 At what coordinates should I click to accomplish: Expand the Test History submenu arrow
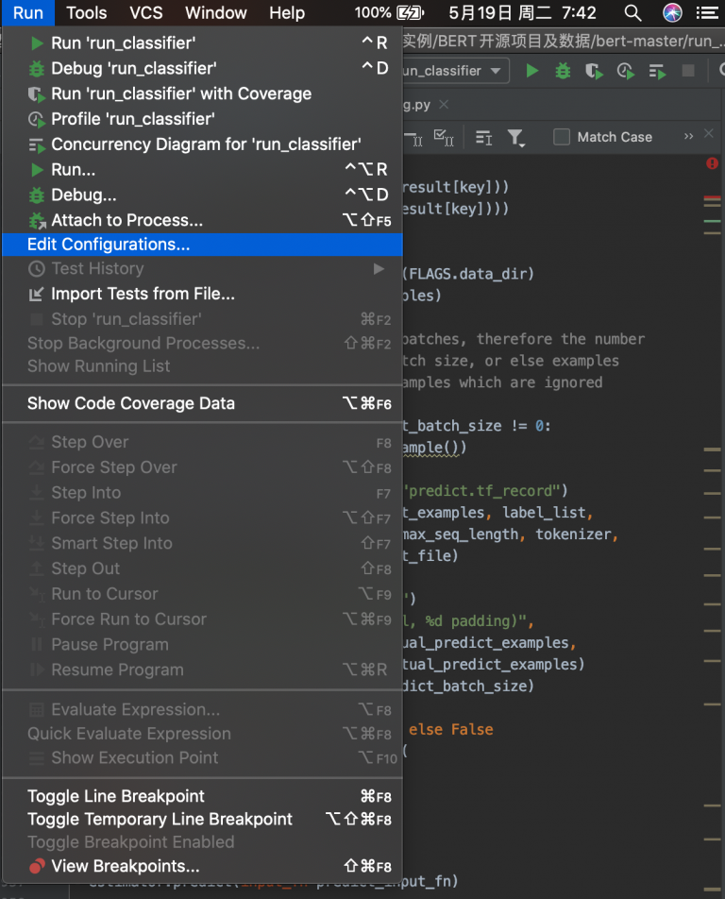tap(379, 268)
